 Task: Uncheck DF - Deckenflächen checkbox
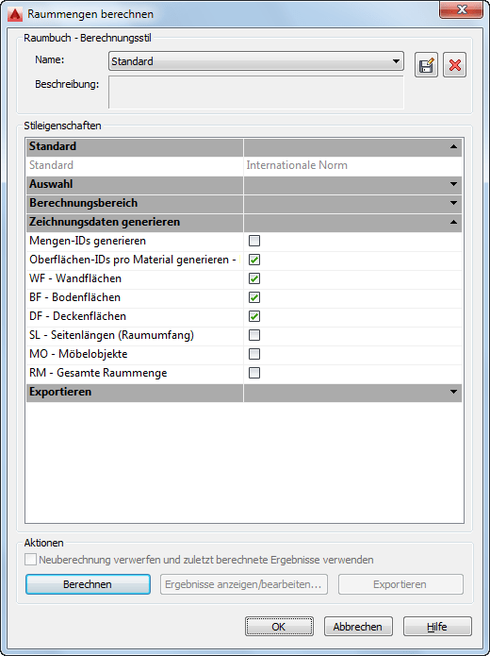(254, 316)
